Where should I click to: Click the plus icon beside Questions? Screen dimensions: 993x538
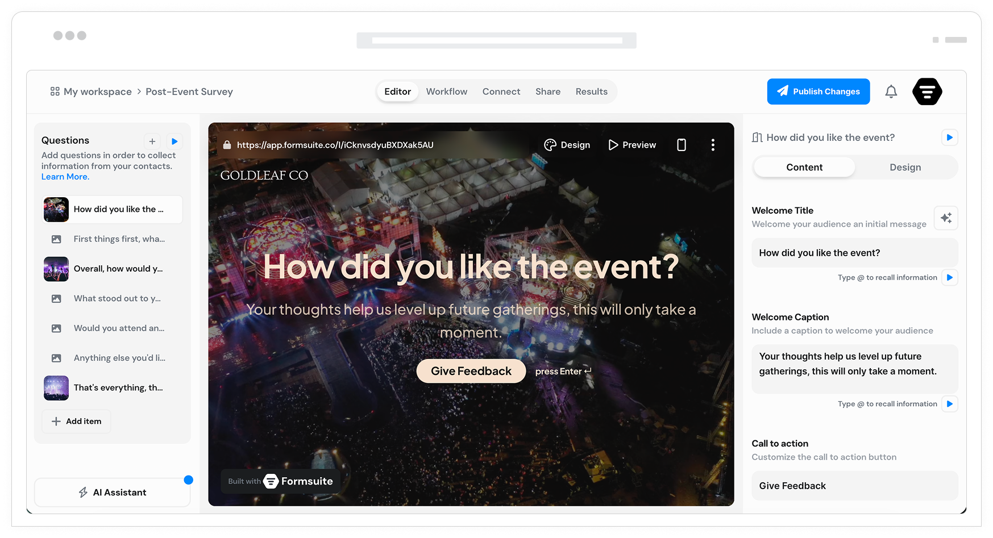click(x=152, y=141)
